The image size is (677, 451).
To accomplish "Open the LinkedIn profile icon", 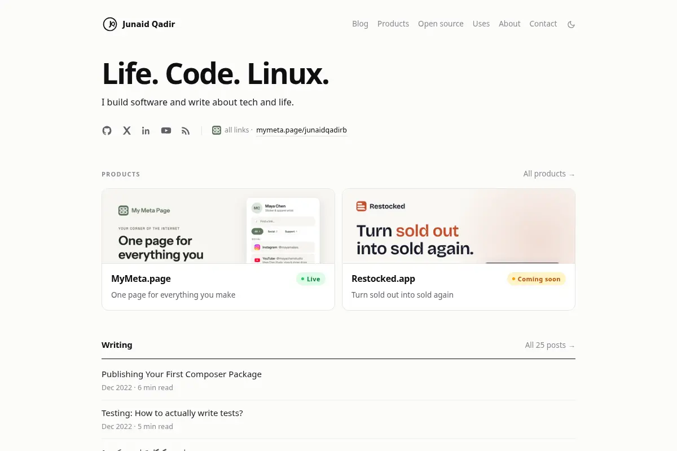I will [146, 130].
